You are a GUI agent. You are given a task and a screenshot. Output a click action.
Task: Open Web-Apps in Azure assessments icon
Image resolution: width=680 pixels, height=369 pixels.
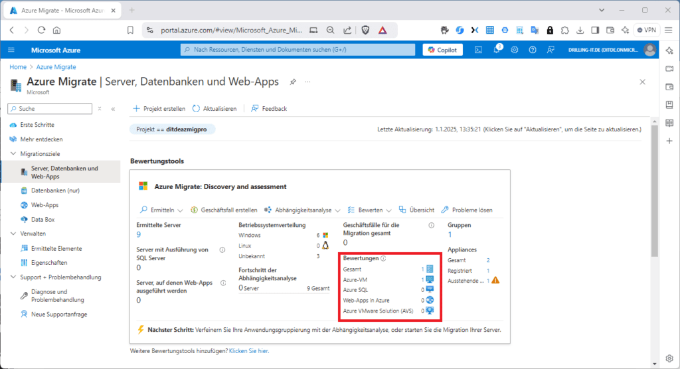[430, 300]
